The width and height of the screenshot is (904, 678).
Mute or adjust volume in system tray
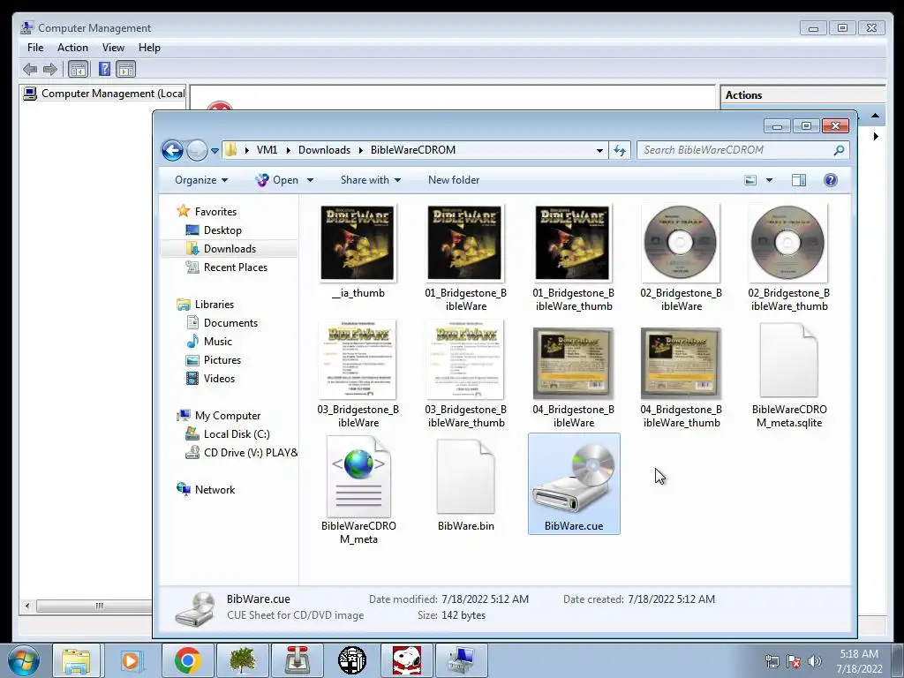815,661
